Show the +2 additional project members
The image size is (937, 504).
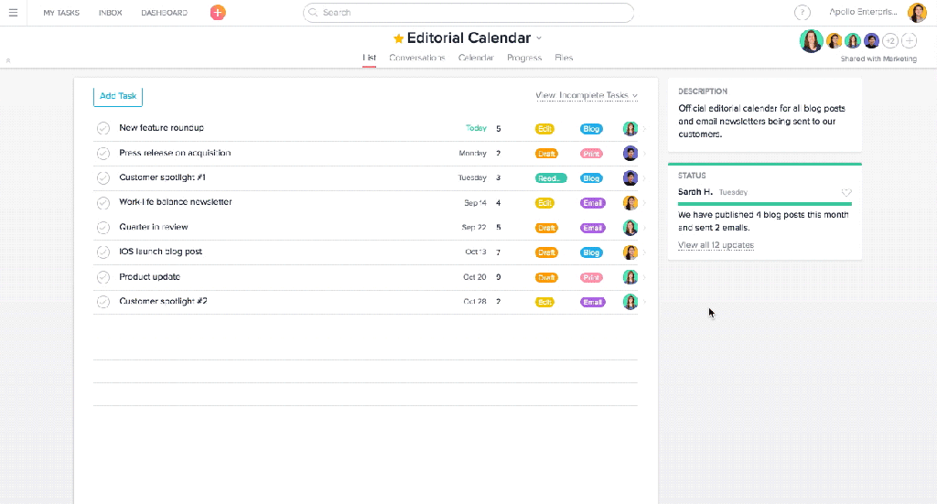coord(890,40)
